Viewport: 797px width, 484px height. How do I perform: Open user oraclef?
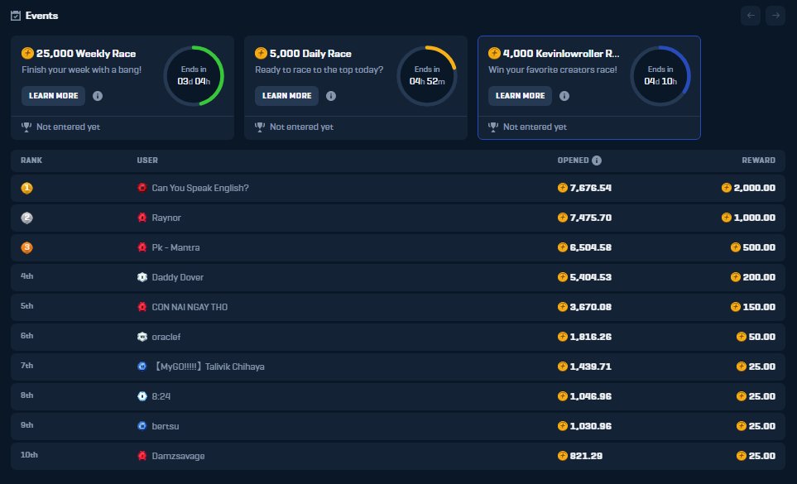(x=166, y=337)
